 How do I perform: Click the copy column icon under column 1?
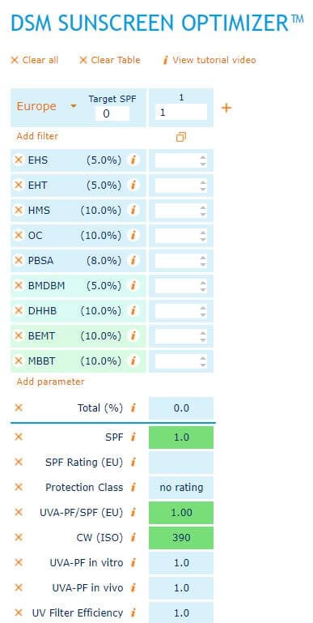pos(181,137)
